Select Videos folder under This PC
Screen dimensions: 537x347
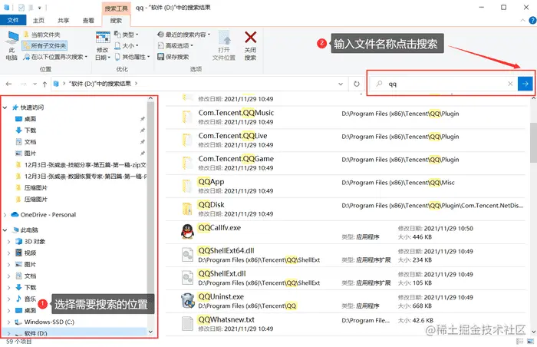tap(25, 253)
